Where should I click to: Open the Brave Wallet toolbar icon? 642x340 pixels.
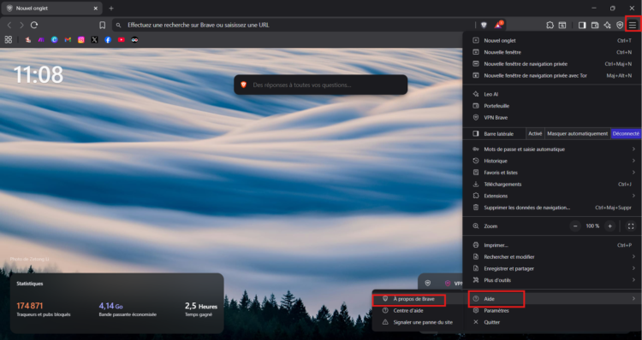click(595, 25)
